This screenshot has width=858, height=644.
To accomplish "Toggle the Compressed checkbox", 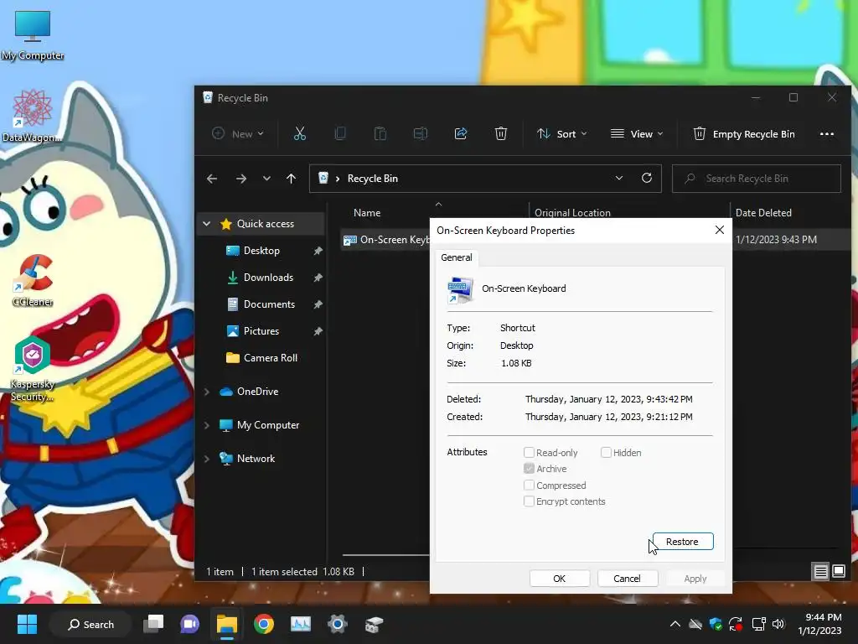I will click(529, 486).
